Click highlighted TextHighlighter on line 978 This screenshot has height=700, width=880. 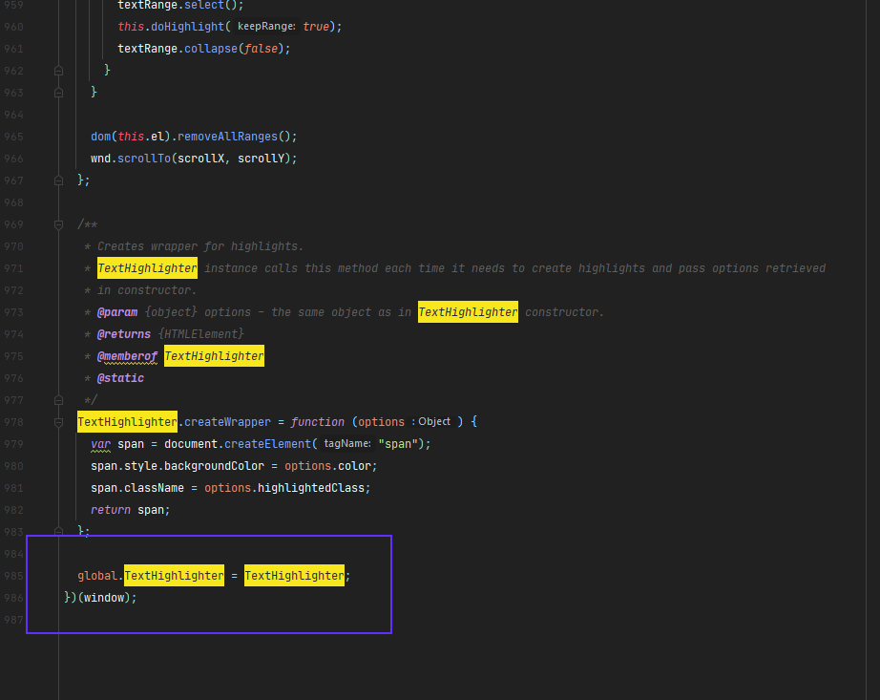pos(127,422)
